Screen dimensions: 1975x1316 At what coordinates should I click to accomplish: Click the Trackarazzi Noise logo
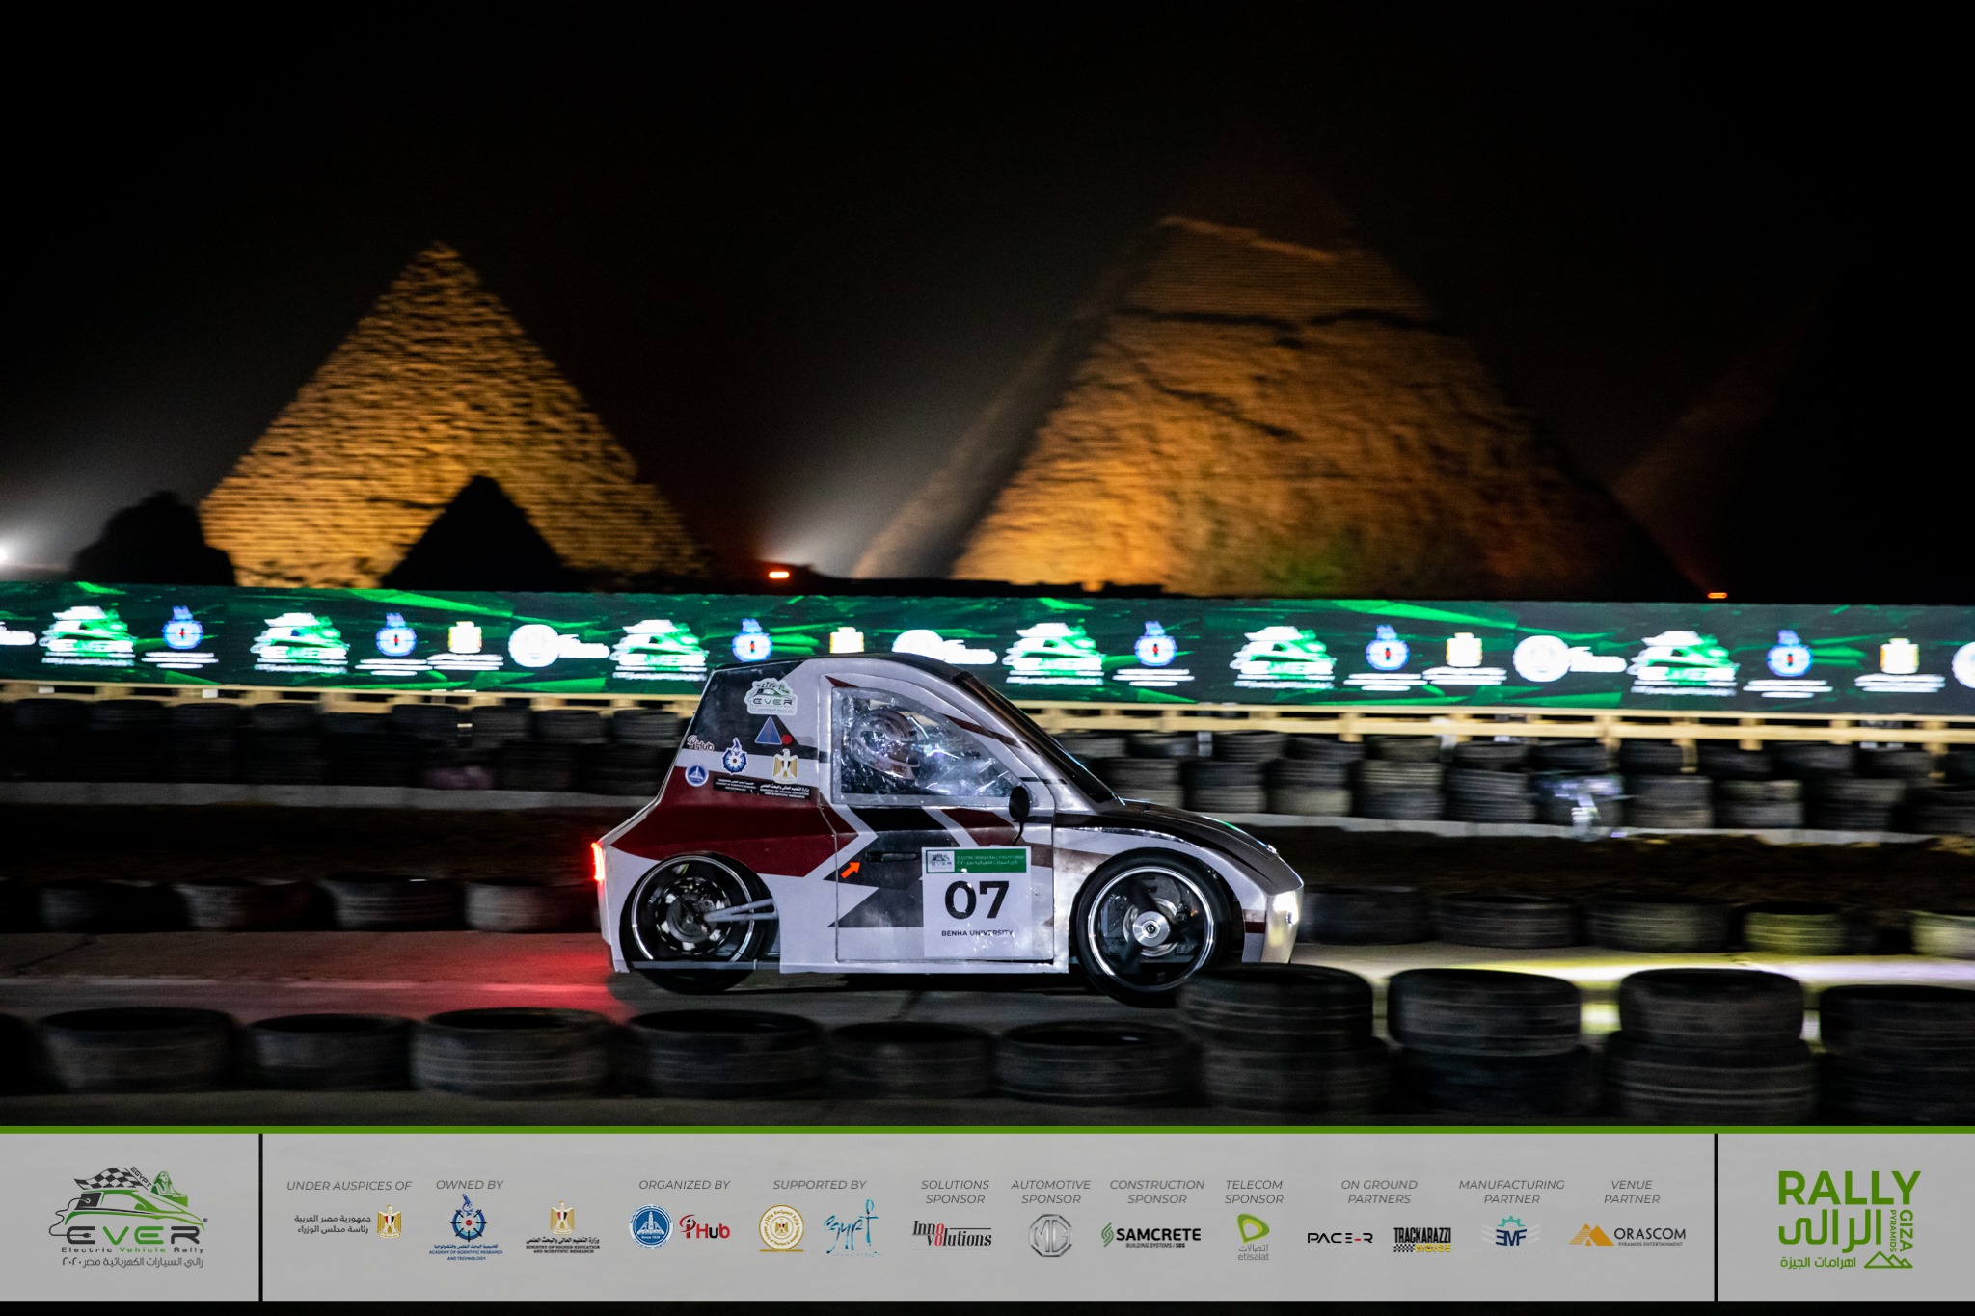point(1422,1239)
